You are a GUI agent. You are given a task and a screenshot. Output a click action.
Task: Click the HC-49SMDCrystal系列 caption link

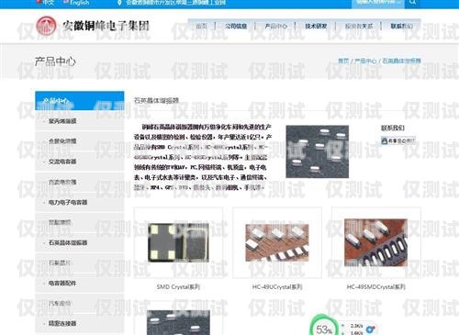pos(375,286)
